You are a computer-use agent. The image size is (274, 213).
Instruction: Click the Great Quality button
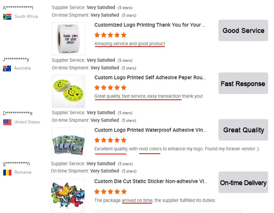243,130
